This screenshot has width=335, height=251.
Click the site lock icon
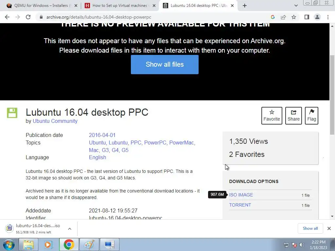[41, 17]
